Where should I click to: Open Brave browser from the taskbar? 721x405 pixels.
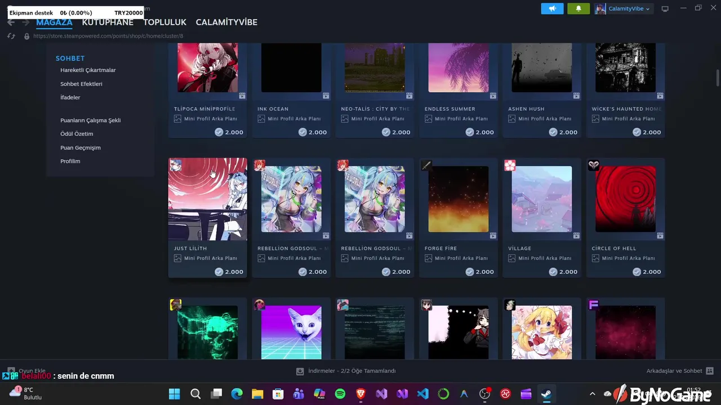point(360,394)
